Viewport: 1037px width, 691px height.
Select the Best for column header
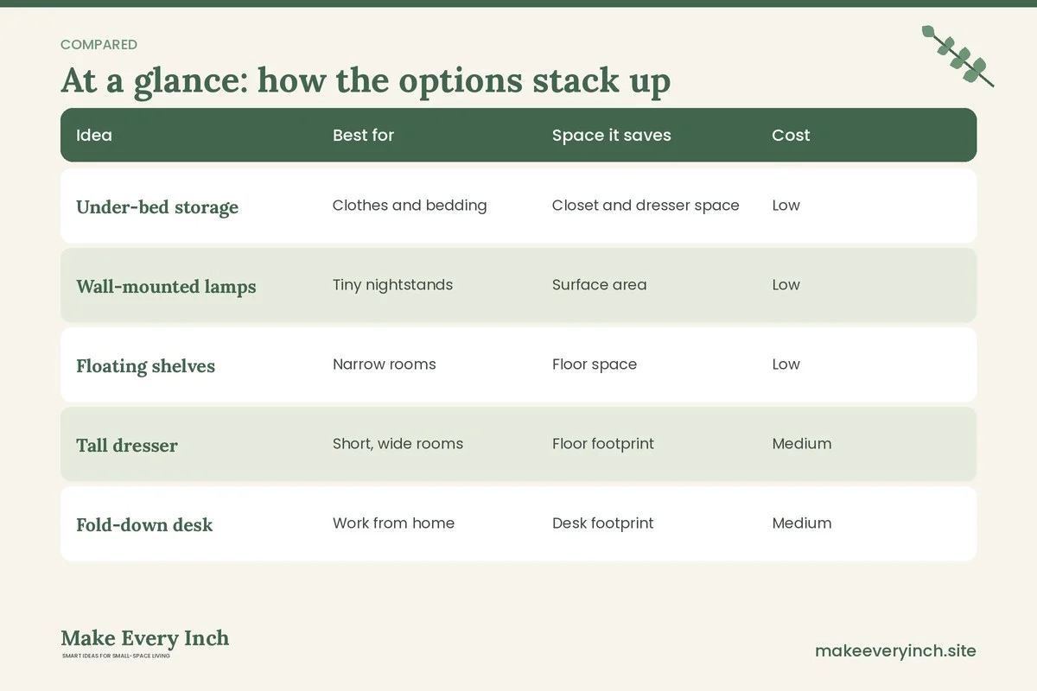(363, 135)
